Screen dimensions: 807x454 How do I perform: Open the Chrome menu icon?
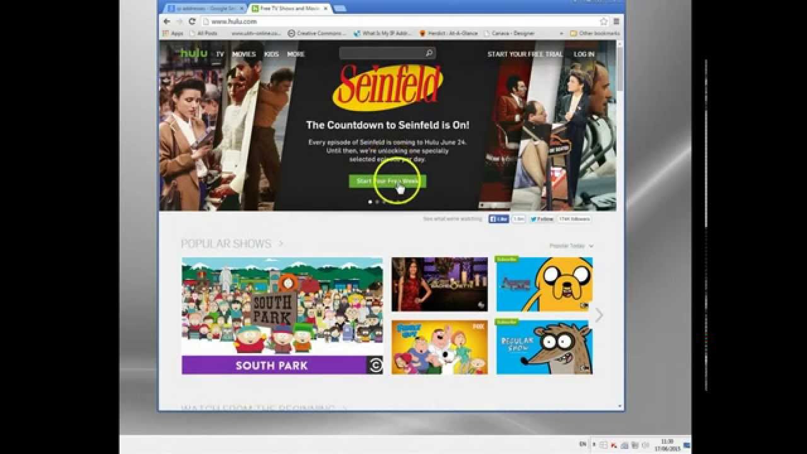pos(616,21)
